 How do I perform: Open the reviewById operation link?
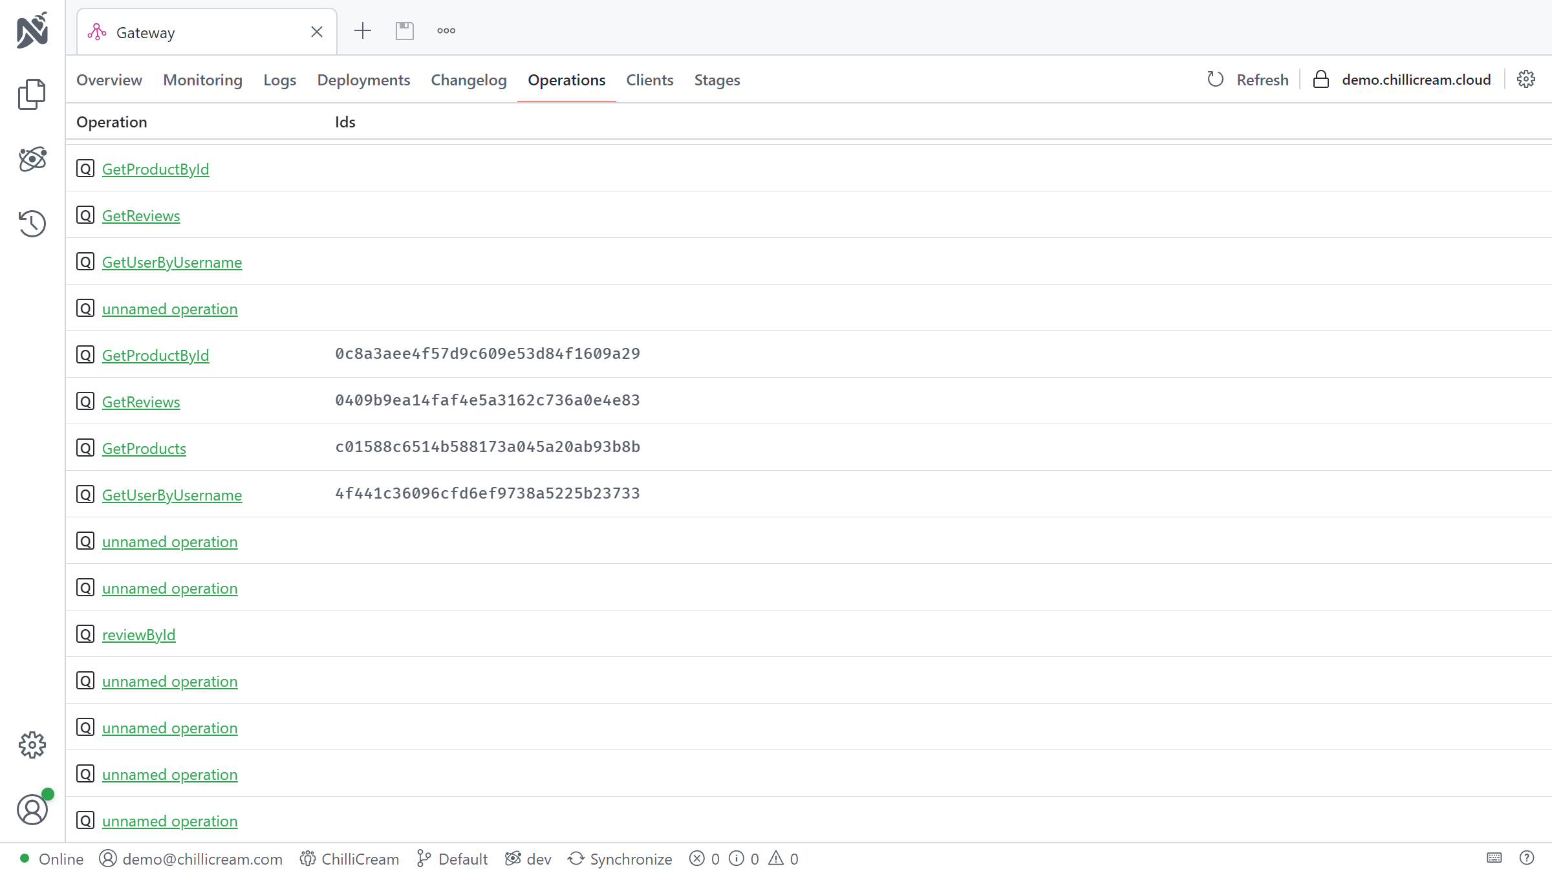click(138, 634)
